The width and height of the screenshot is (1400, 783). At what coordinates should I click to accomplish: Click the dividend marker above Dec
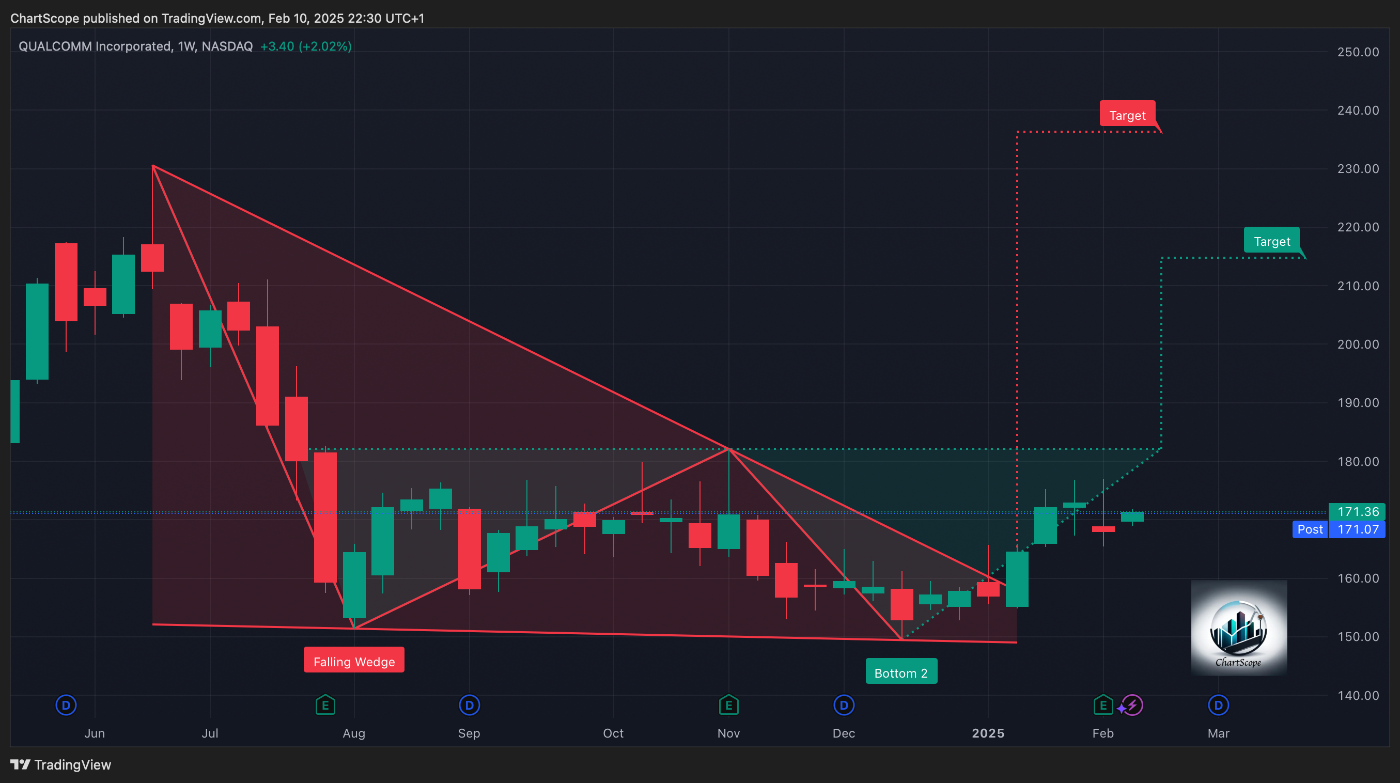pyautogui.click(x=844, y=706)
